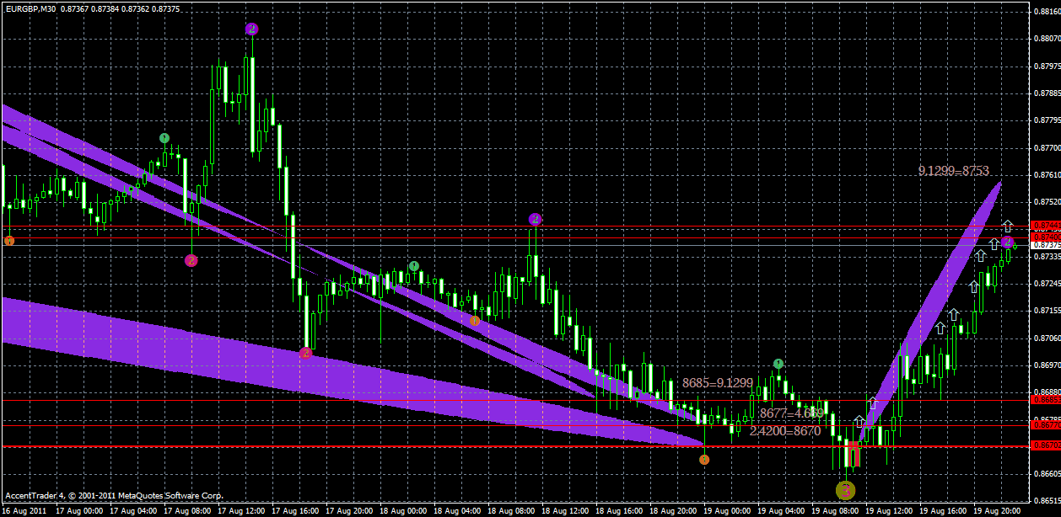Click the 8685=9.1299 text annotation

[x=719, y=382]
